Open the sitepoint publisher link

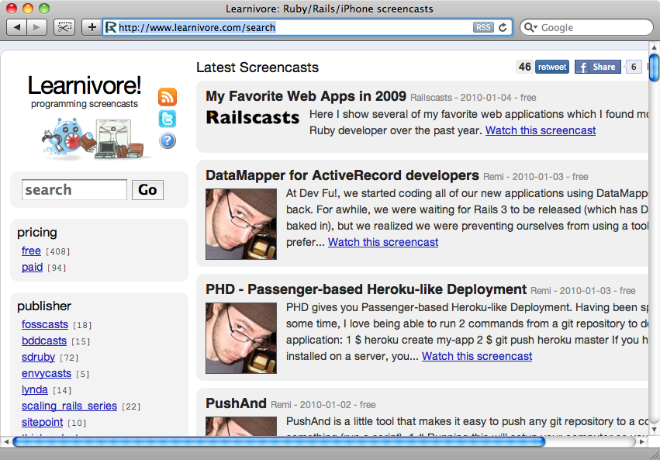42,423
